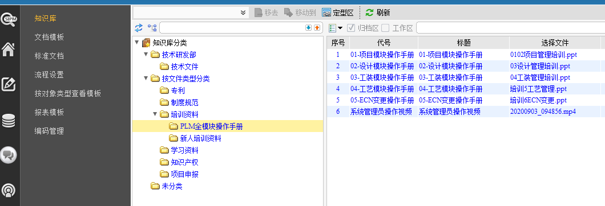This screenshot has width=605, height=206.
Task: Click the filter field beside 工作区
Action: click(x=510, y=28)
